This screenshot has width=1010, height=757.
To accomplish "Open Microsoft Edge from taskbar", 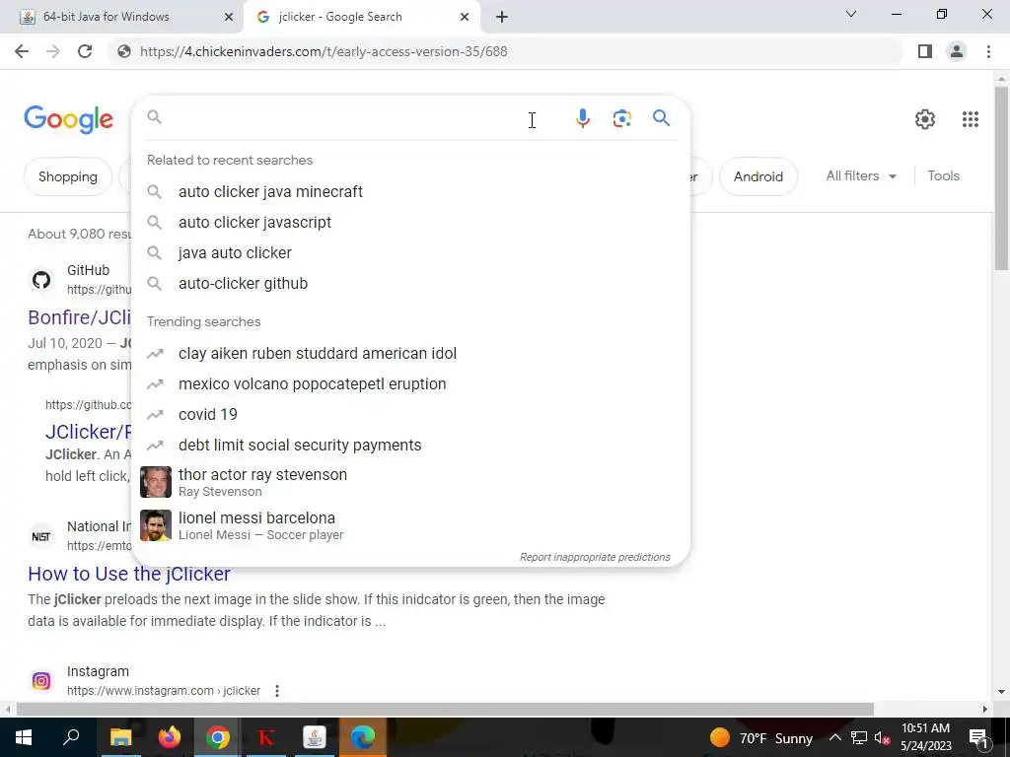I will point(363,737).
